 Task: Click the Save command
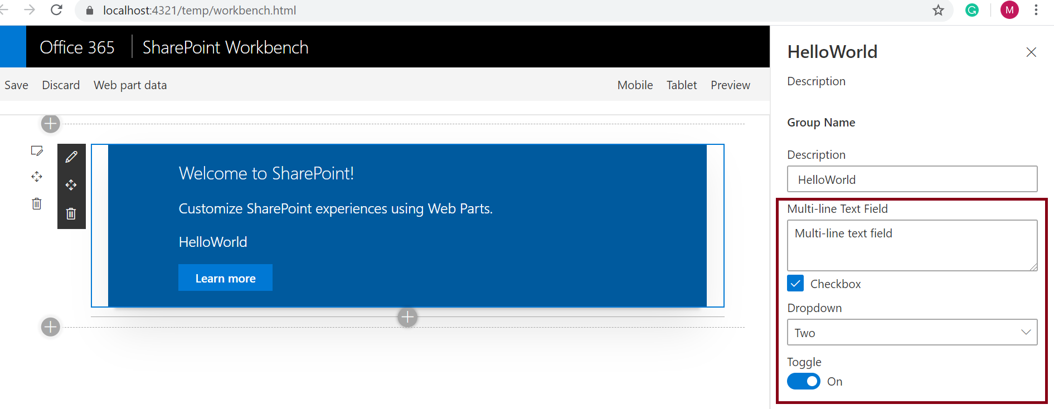click(x=16, y=85)
